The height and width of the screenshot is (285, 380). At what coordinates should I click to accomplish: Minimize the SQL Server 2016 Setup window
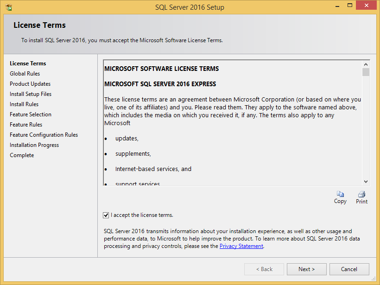tap(337, 6)
